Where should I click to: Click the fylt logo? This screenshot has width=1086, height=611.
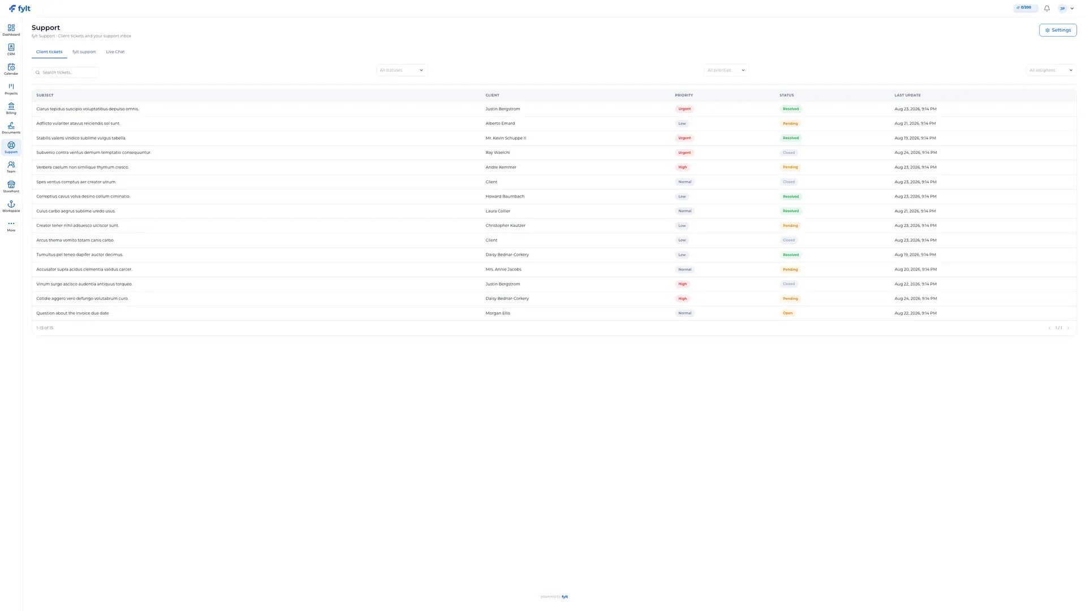20,8
